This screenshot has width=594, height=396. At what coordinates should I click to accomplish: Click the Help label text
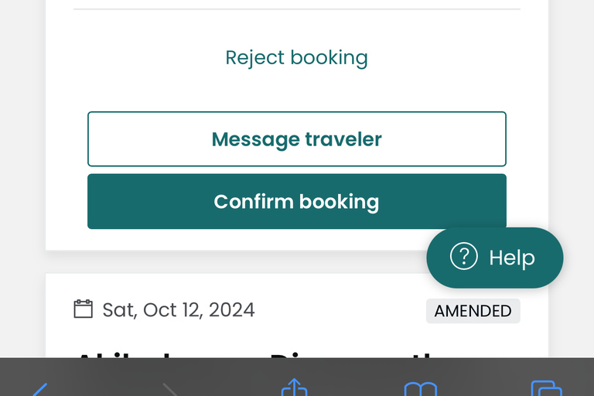(x=512, y=258)
